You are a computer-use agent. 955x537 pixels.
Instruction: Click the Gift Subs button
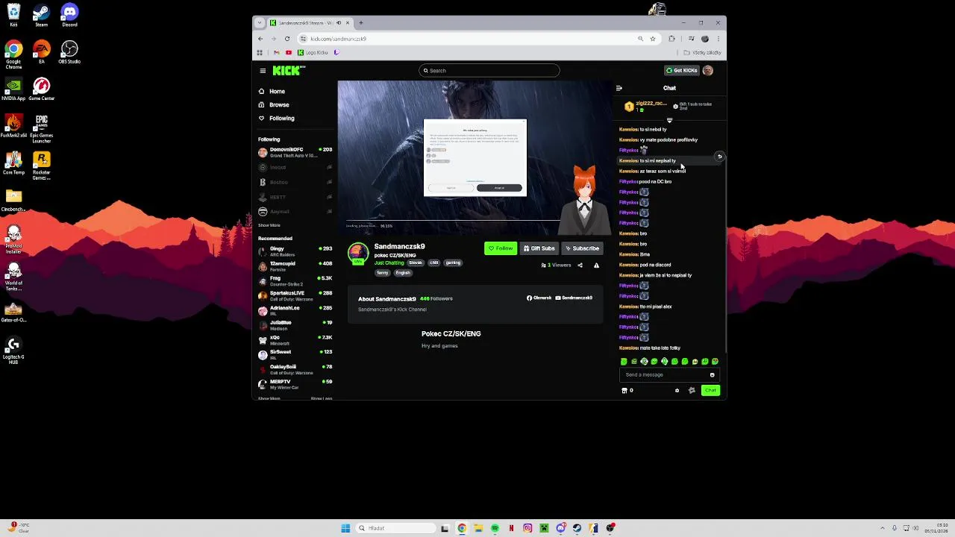(x=539, y=248)
